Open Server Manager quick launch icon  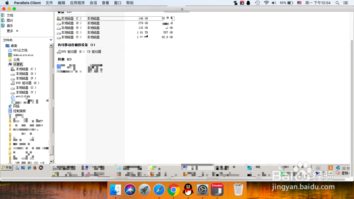click(17, 168)
